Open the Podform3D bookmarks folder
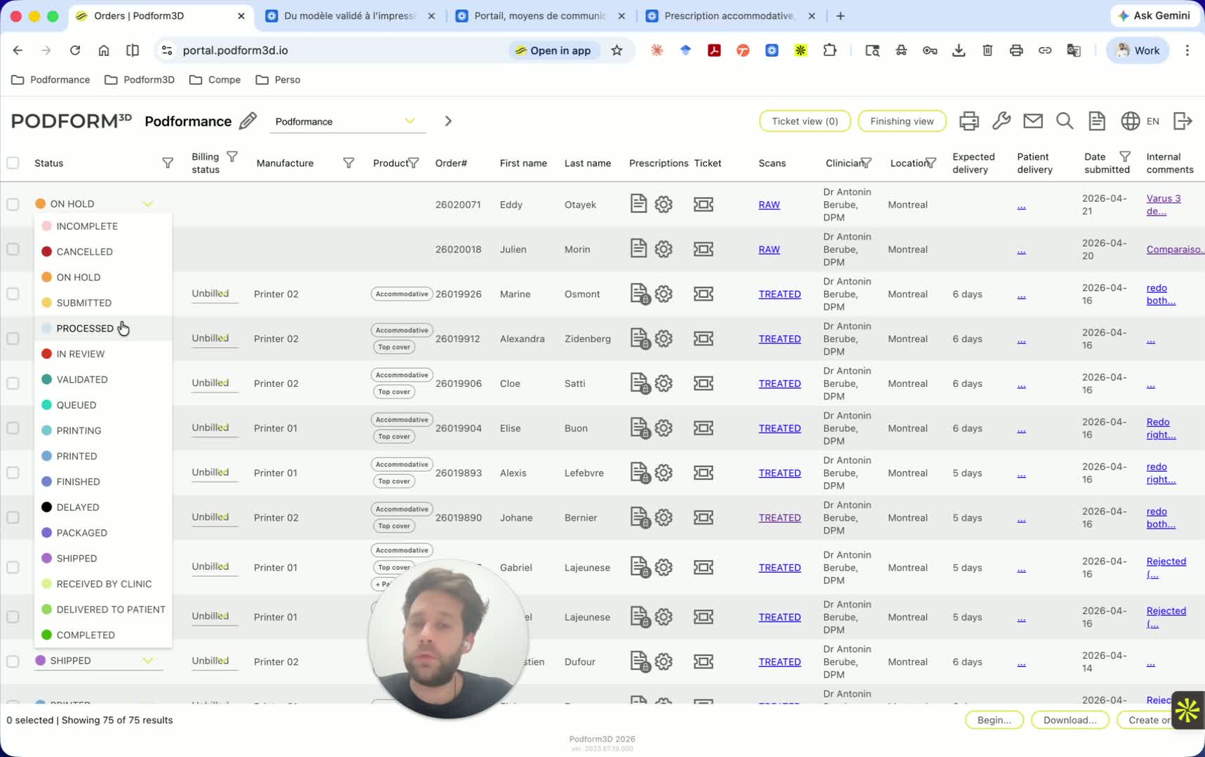This screenshot has width=1205, height=757. pos(140,80)
